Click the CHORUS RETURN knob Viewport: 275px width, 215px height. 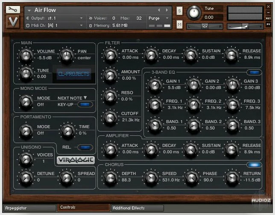tap(231, 178)
